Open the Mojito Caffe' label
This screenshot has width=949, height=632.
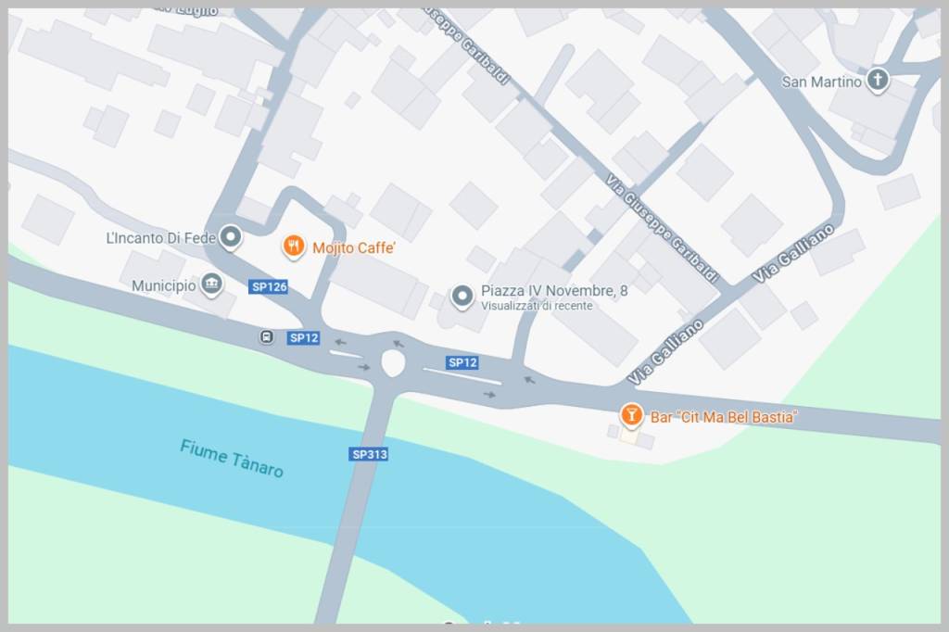tap(354, 247)
